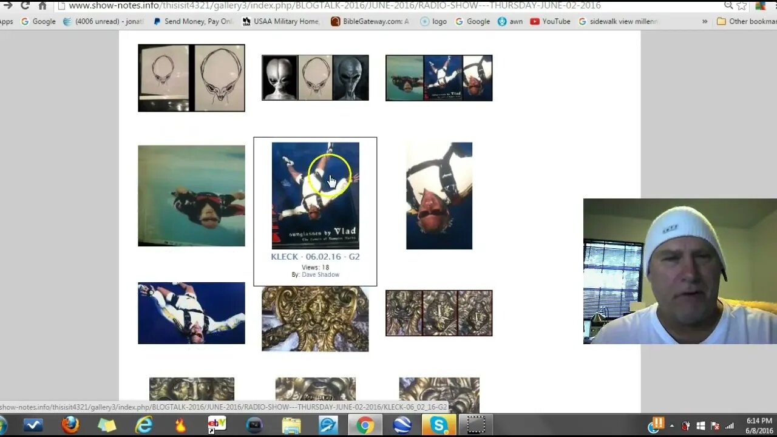Screen dimensions: 777x437
Task: Open the KLECK - 06.02.16 - G2 title link
Action: coord(315,257)
